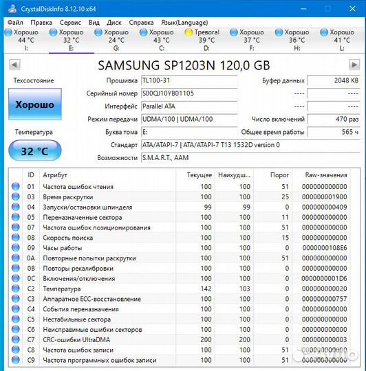Select disk I: status orb at 44 °C
The height and width of the screenshot is (371, 366).
(x=8, y=32)
